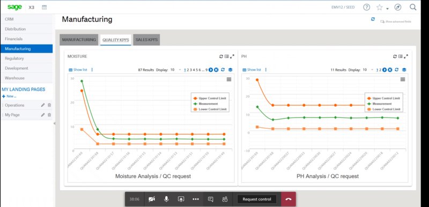Switch to the MANUFACTURING tab
The height and width of the screenshot is (207, 429).
(x=79, y=40)
